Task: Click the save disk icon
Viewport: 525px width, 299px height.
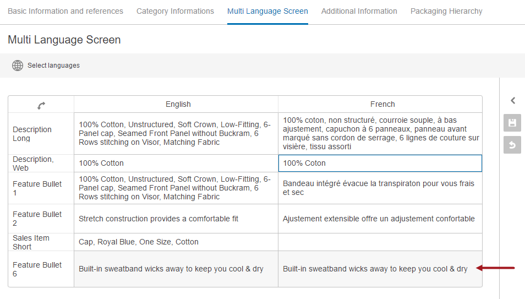Action: [x=512, y=123]
